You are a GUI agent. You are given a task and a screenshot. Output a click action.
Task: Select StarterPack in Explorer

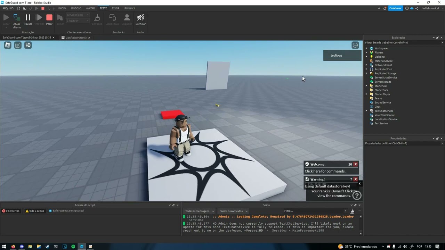click(381, 90)
